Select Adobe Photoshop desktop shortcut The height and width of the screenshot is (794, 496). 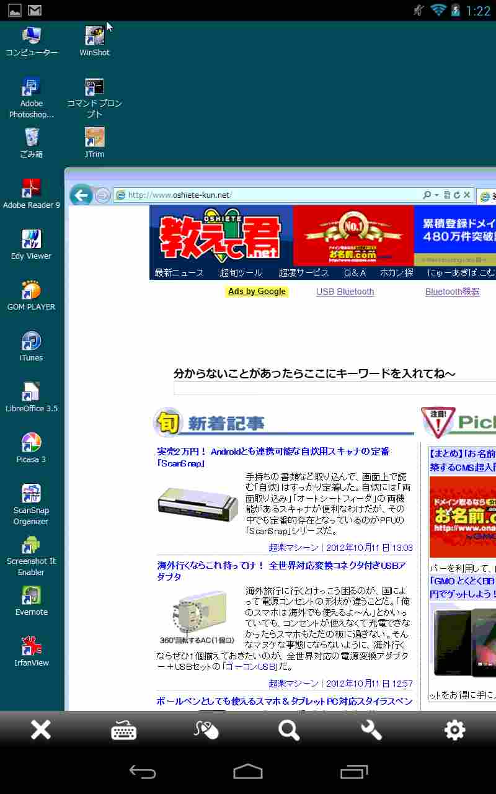point(32,99)
